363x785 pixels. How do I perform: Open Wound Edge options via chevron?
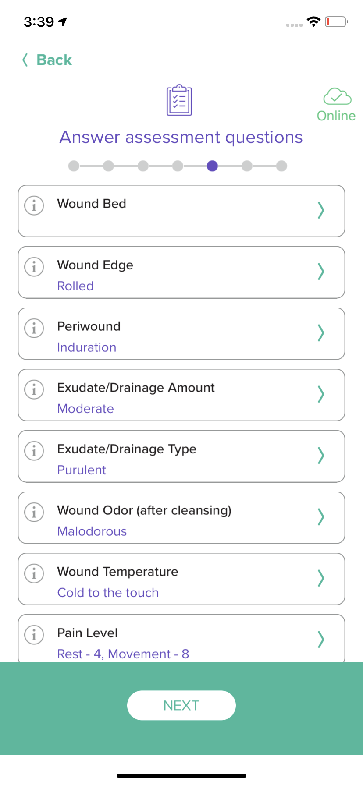(321, 272)
